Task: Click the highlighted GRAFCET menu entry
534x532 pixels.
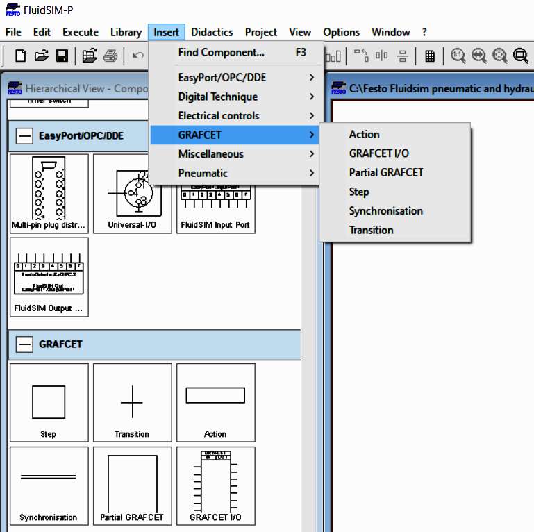Action: click(x=234, y=135)
